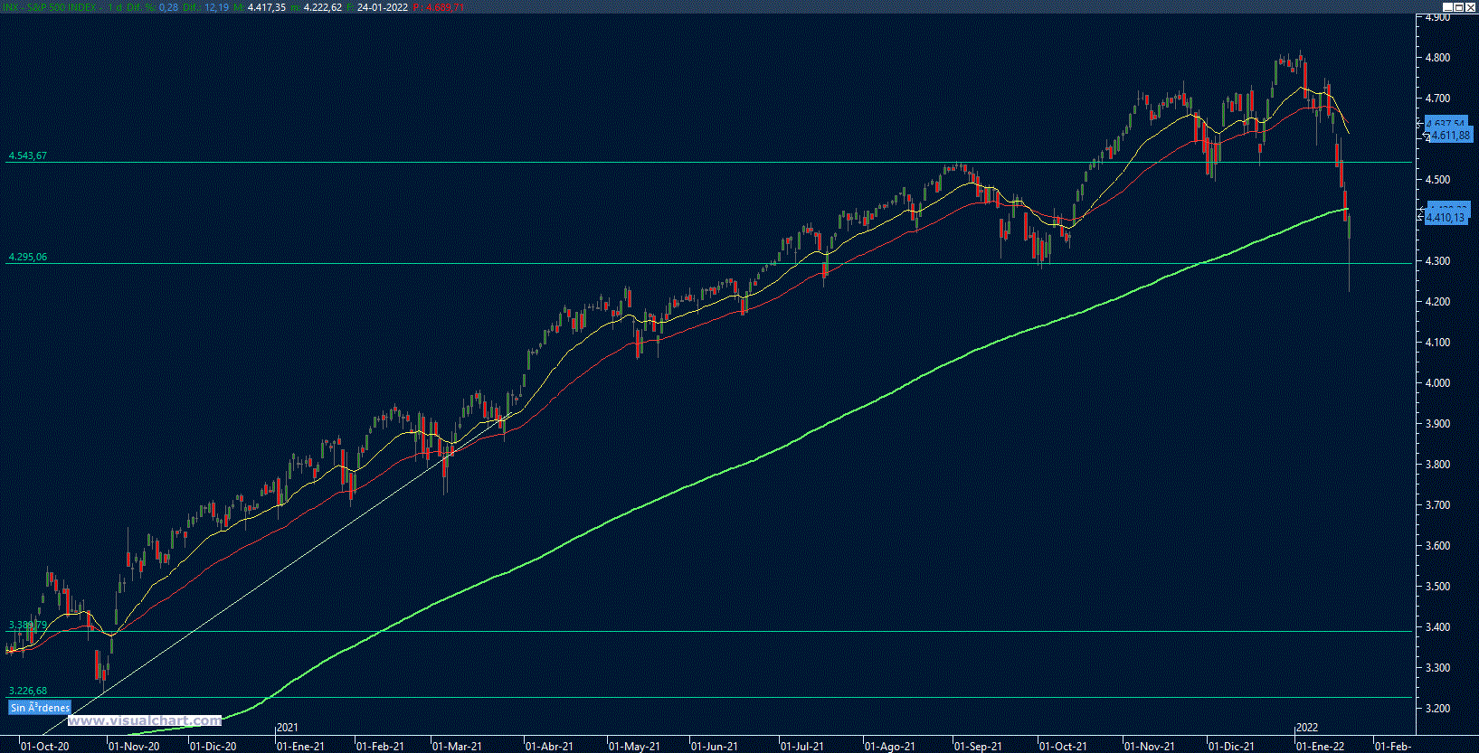Click the 4.410,13 price tag on axis
The width and height of the screenshot is (1479, 753).
pos(1445,218)
